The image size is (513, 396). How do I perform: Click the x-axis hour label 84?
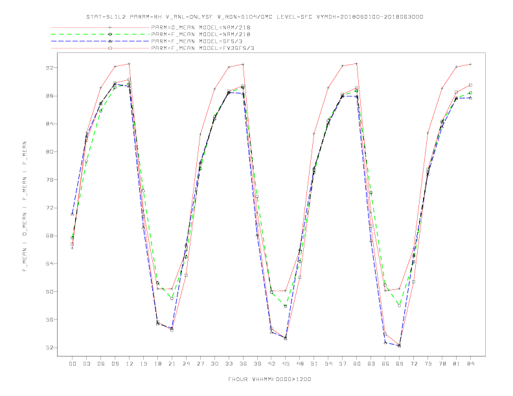[470, 364]
